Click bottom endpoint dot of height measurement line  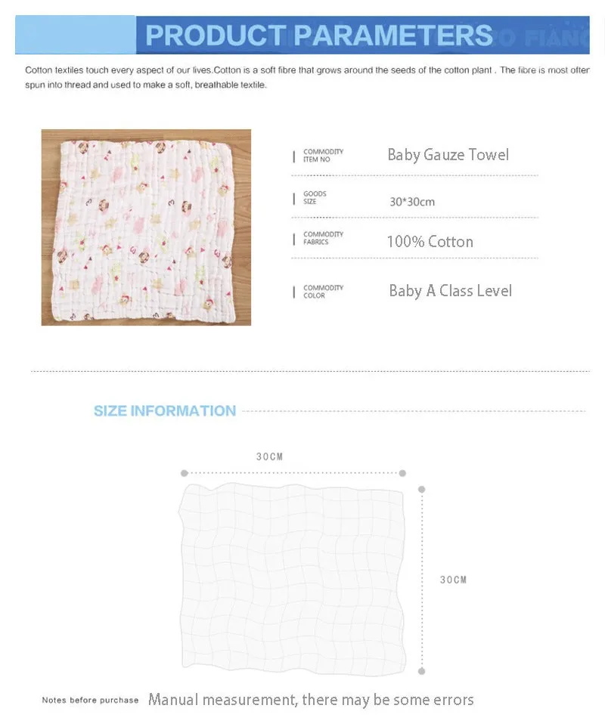click(422, 671)
